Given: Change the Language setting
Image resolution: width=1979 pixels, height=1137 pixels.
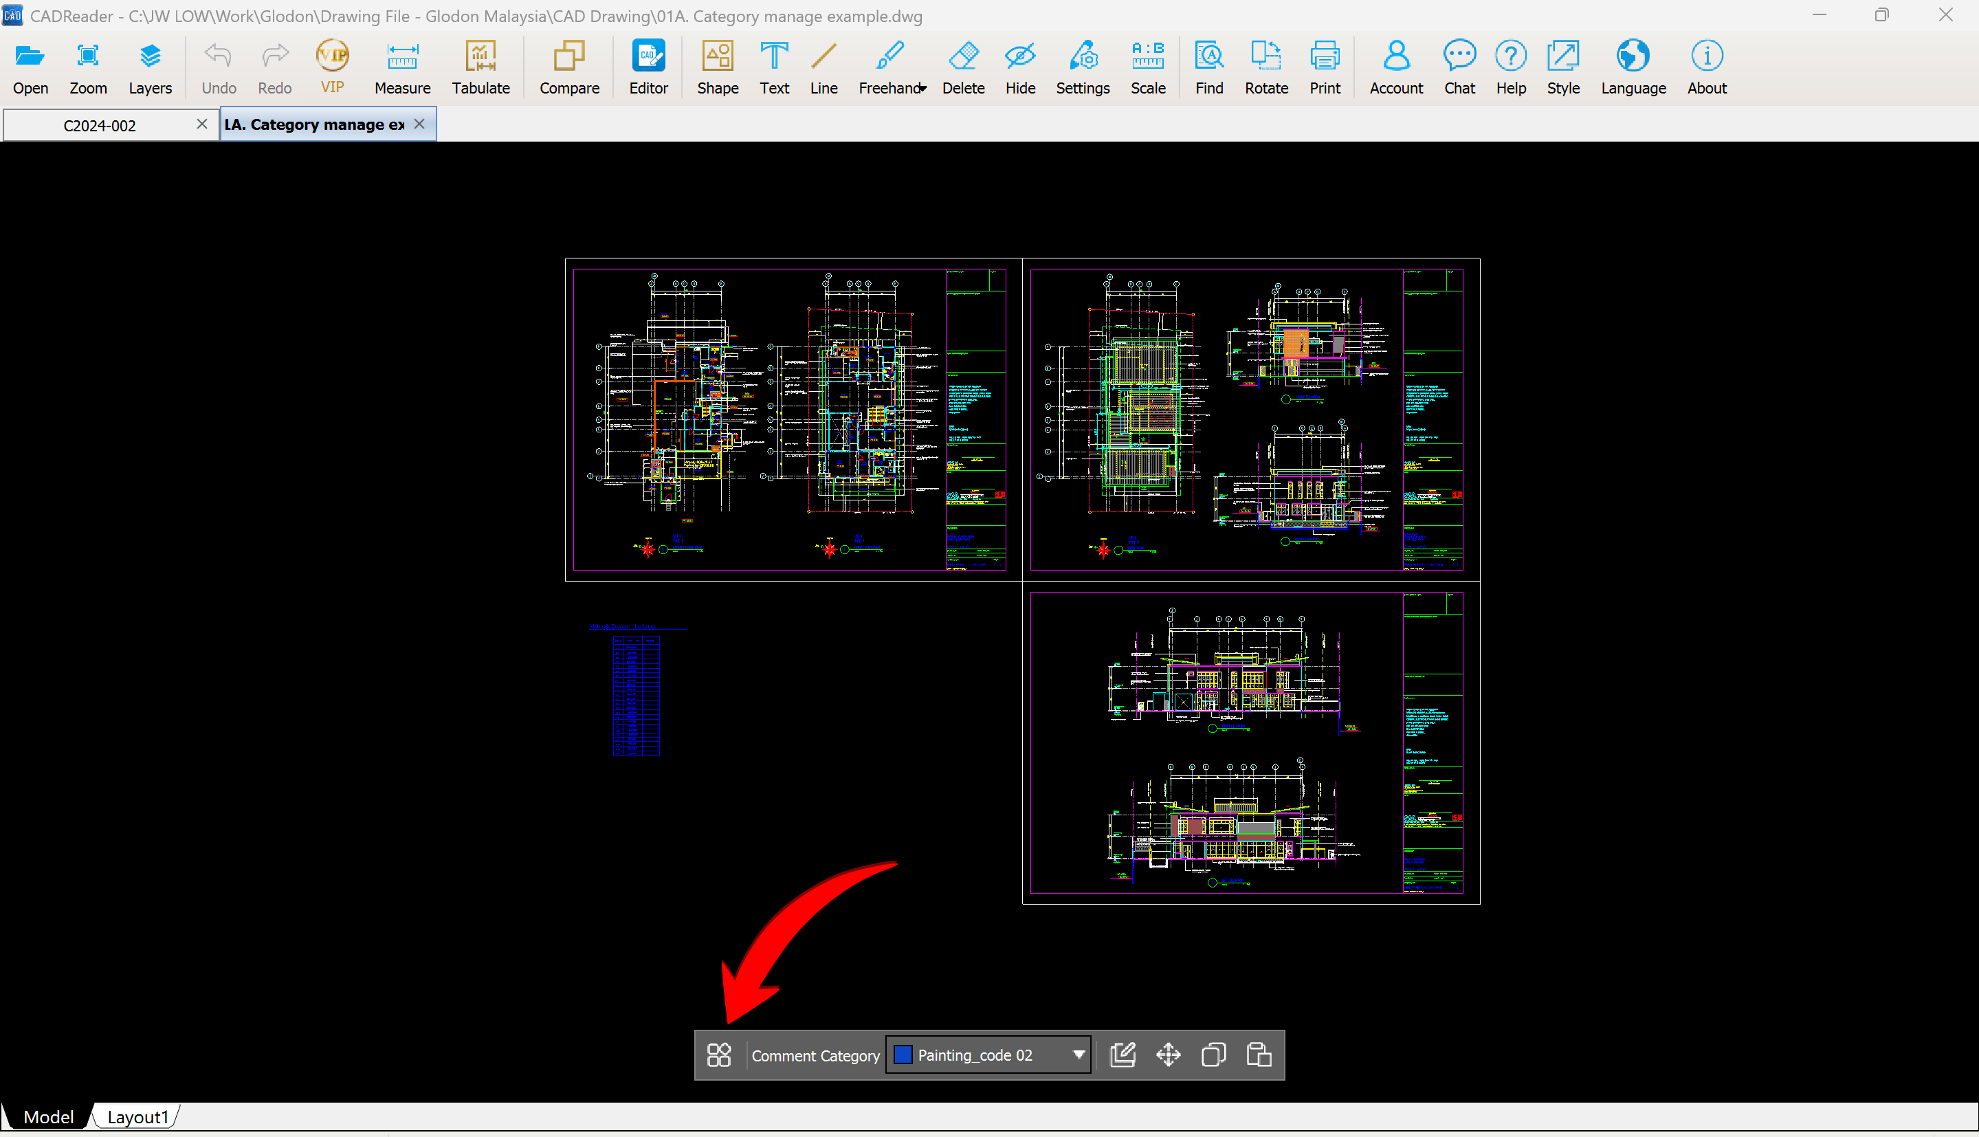Looking at the screenshot, I should click(1633, 68).
